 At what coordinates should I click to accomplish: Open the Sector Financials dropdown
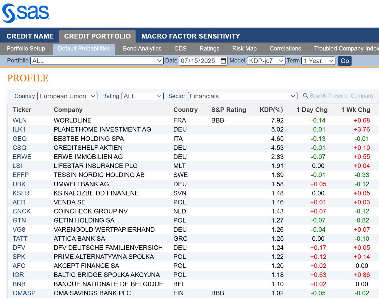pos(243,96)
